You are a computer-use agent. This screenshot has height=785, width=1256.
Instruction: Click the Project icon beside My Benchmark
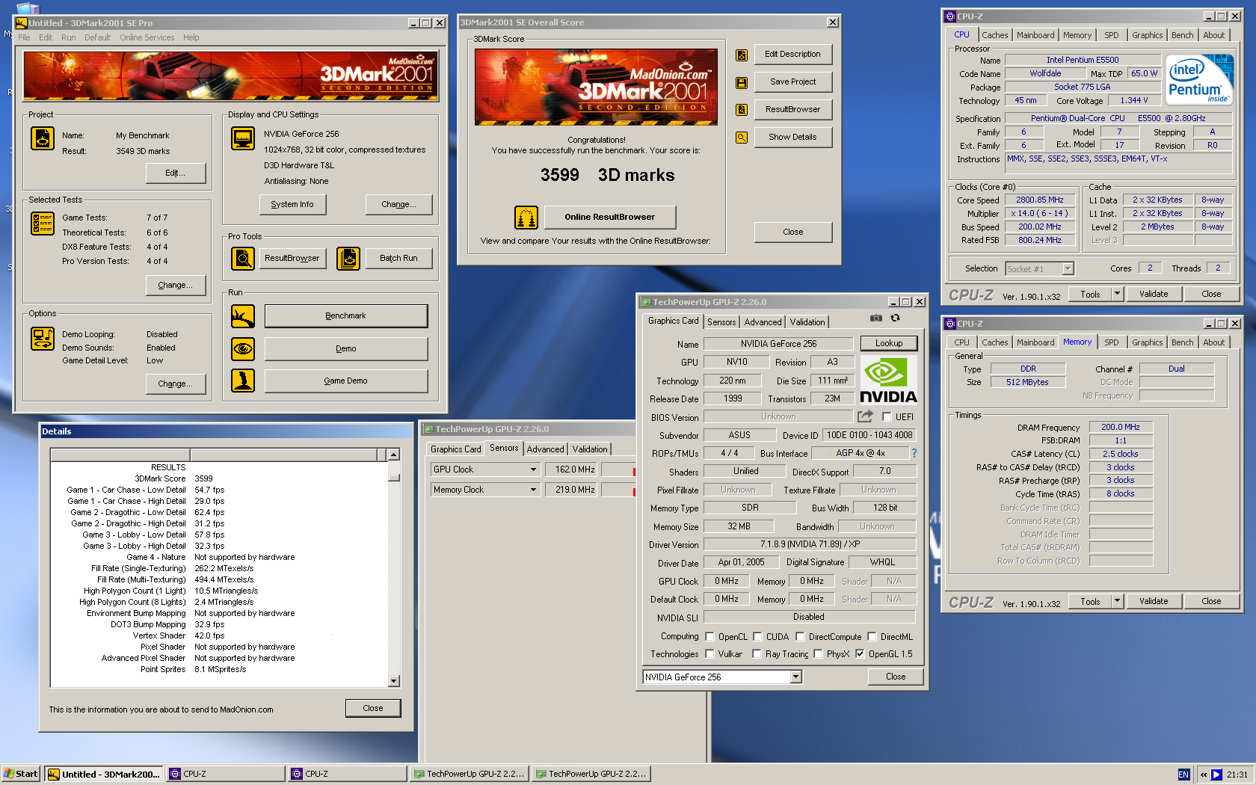click(43, 138)
